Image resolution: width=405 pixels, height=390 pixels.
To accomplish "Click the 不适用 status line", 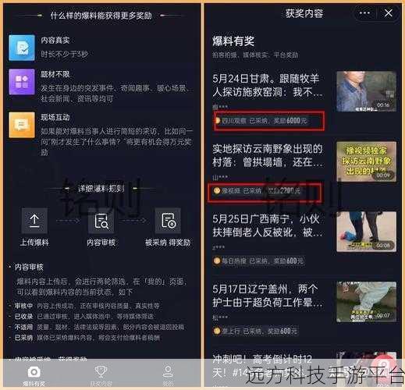I will pyautogui.click(x=99, y=327).
